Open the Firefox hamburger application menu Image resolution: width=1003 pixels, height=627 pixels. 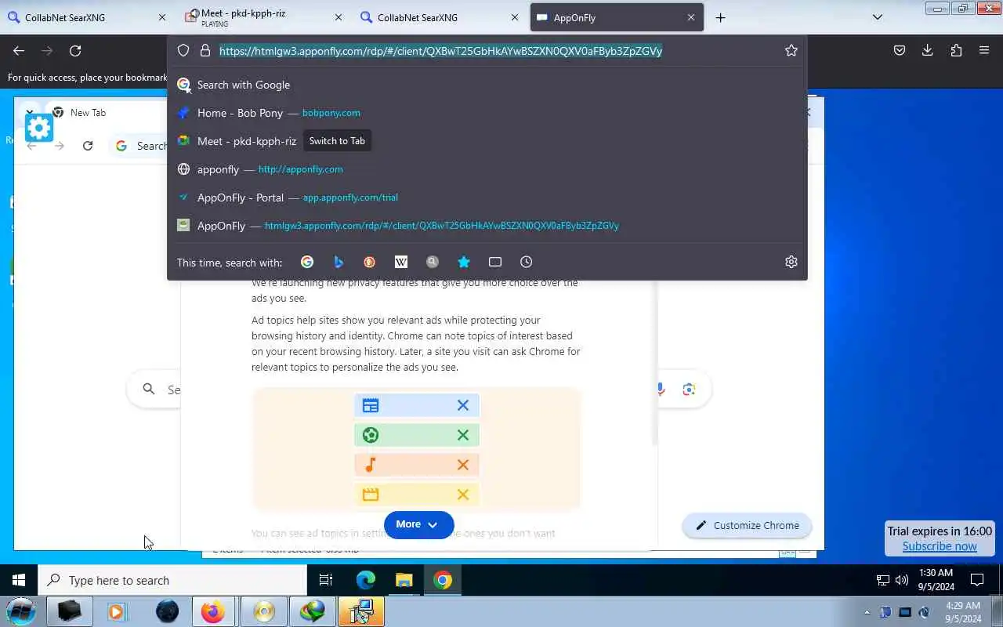tap(984, 51)
